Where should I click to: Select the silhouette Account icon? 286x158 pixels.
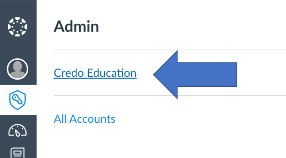(x=18, y=69)
